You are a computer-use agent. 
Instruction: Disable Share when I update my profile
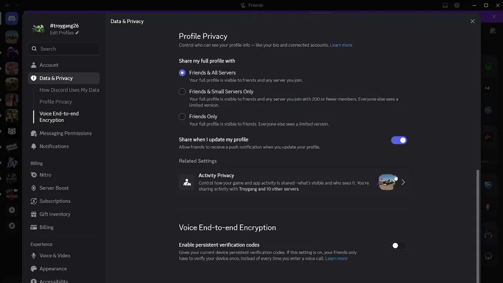point(399,140)
